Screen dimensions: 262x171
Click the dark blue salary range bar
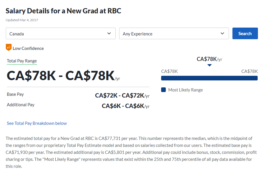(209, 78)
